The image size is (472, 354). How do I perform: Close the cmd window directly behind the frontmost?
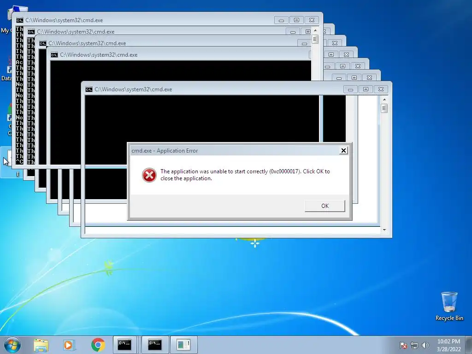click(369, 77)
